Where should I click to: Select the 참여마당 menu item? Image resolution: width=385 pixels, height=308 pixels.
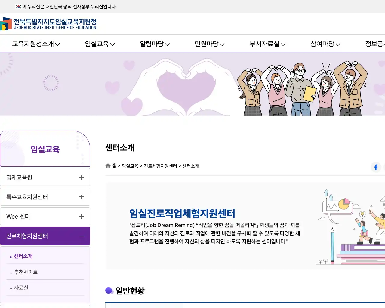pyautogui.click(x=324, y=44)
